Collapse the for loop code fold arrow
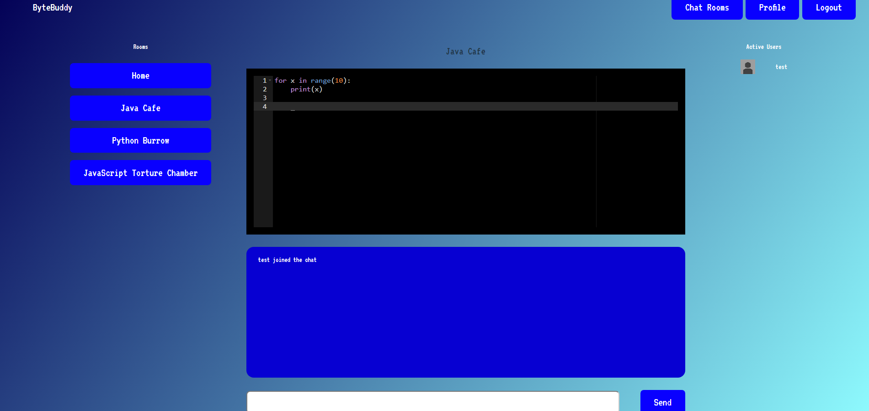 [x=270, y=80]
